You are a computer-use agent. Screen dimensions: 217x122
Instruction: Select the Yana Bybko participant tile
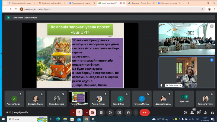pos(120,99)
